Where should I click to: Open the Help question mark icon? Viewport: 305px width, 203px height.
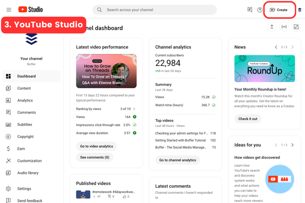coord(260,10)
